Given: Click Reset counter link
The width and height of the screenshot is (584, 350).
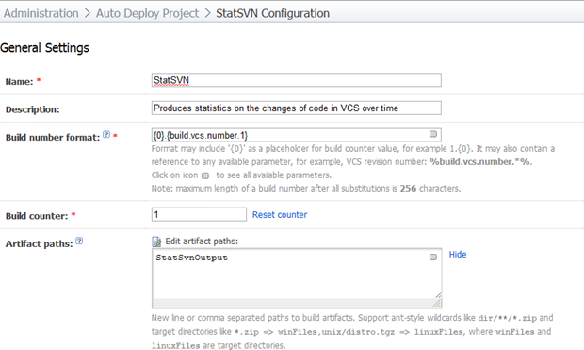Looking at the screenshot, I should point(280,215).
